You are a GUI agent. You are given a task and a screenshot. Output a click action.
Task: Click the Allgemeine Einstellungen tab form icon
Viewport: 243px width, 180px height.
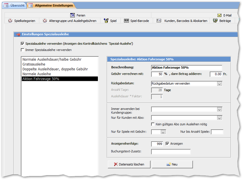point(30,5)
